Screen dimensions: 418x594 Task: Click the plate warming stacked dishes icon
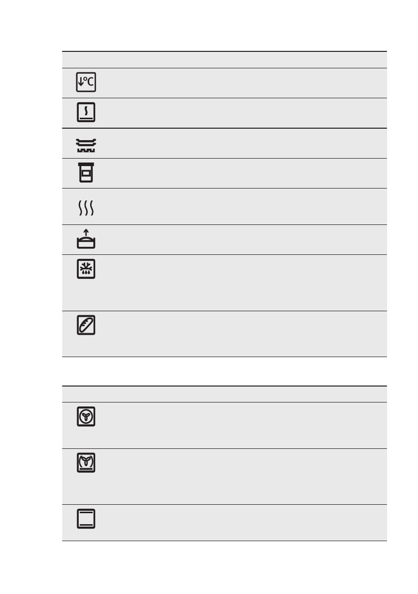pos(86,144)
